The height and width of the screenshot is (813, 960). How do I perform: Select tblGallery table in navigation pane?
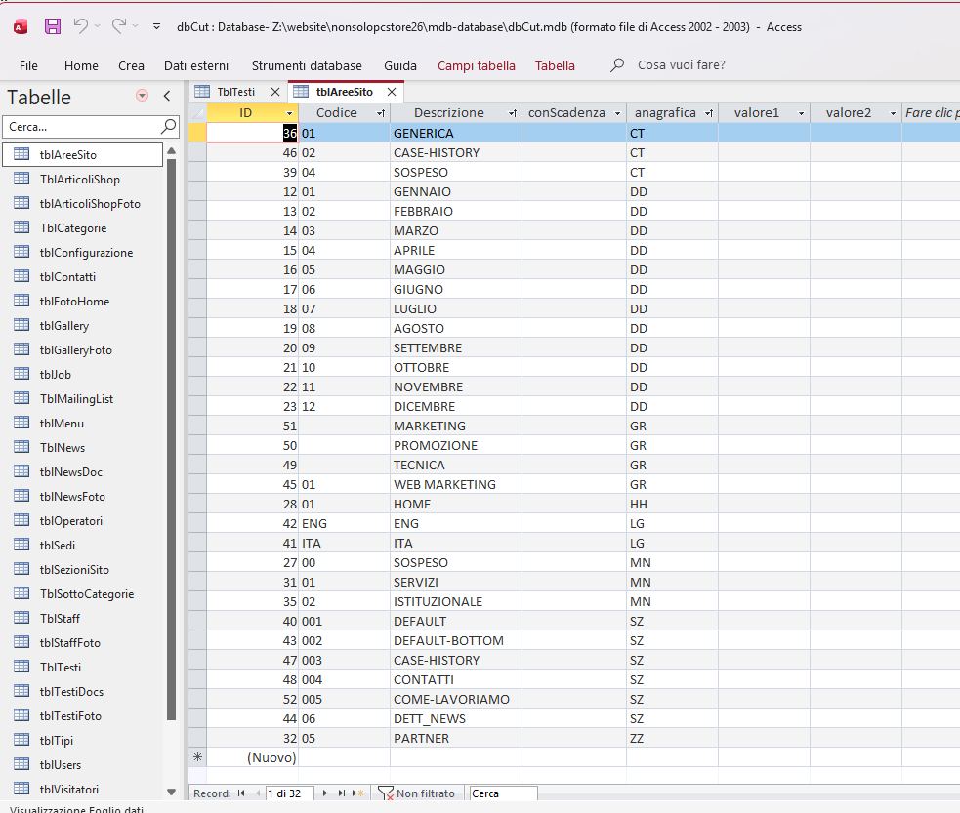83,325
